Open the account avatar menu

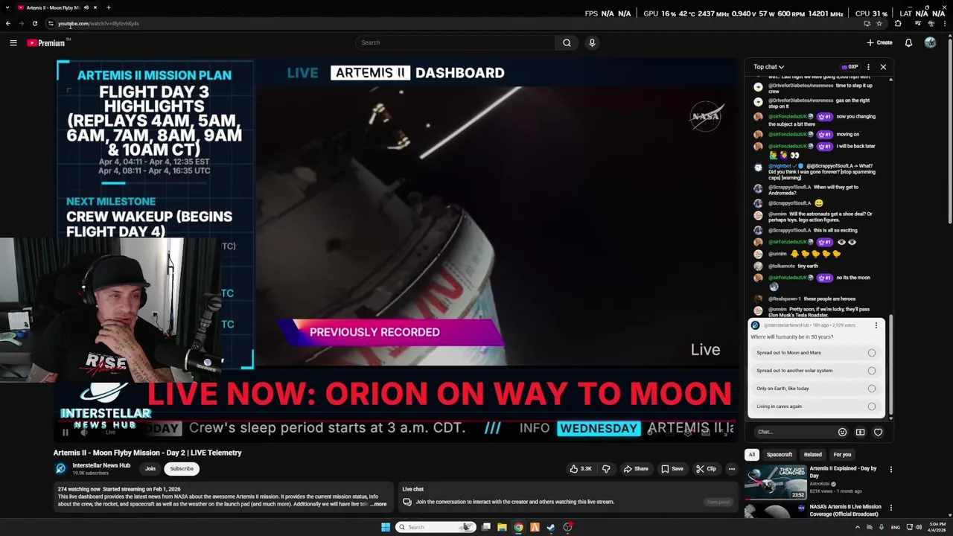coord(930,42)
